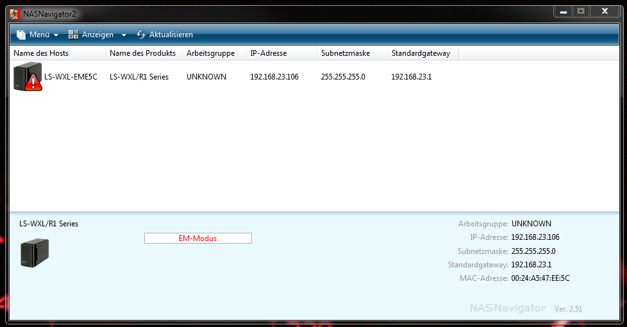Click the UNKNOWN workgroup cell in the list

[206, 77]
